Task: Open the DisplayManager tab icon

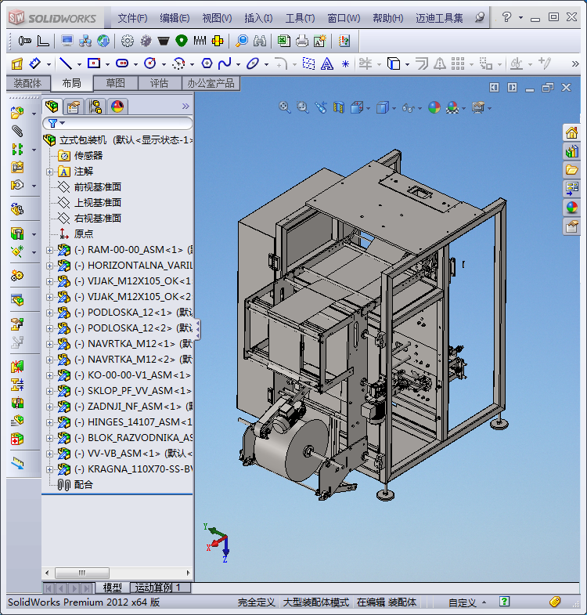Action: click(117, 107)
